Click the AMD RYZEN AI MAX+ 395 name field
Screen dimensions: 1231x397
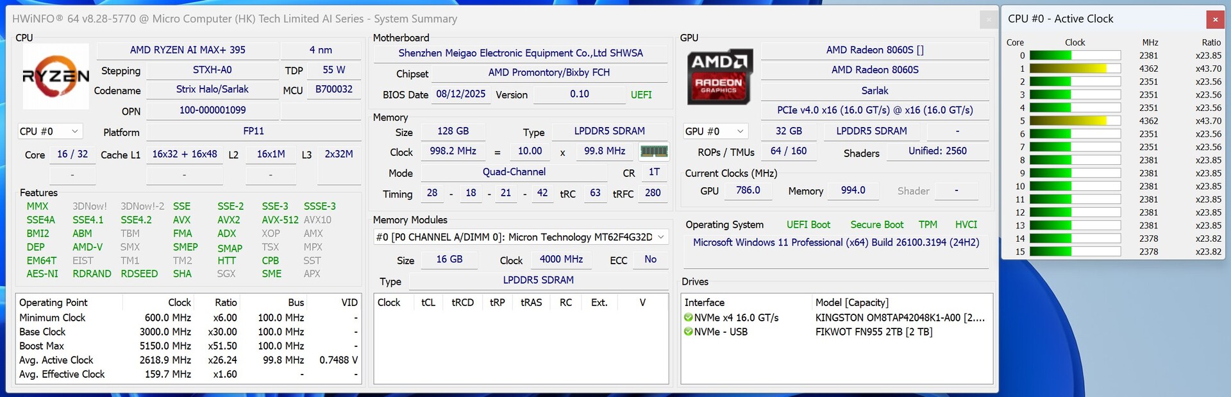pos(187,50)
